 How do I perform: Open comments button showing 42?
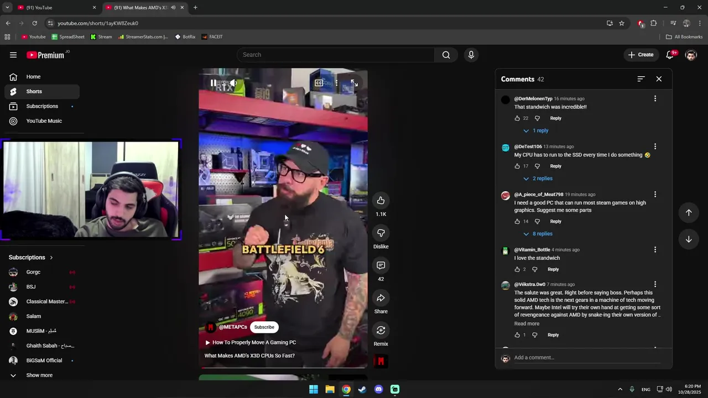tap(381, 265)
